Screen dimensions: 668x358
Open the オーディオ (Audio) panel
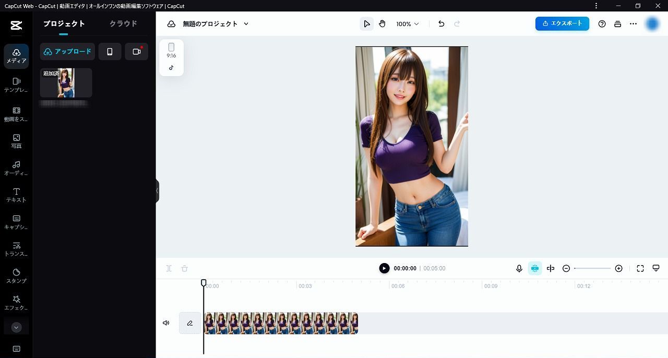pyautogui.click(x=16, y=168)
